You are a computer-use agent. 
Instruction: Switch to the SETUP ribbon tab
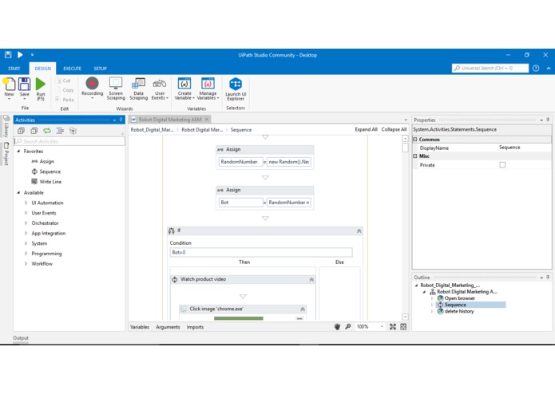100,69
